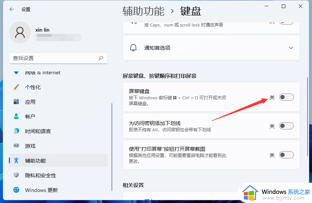
Task: Click 辅助功能 breadcrumb link in header
Action: pos(144,11)
